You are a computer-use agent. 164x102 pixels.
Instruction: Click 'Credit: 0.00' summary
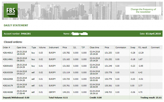96,98
